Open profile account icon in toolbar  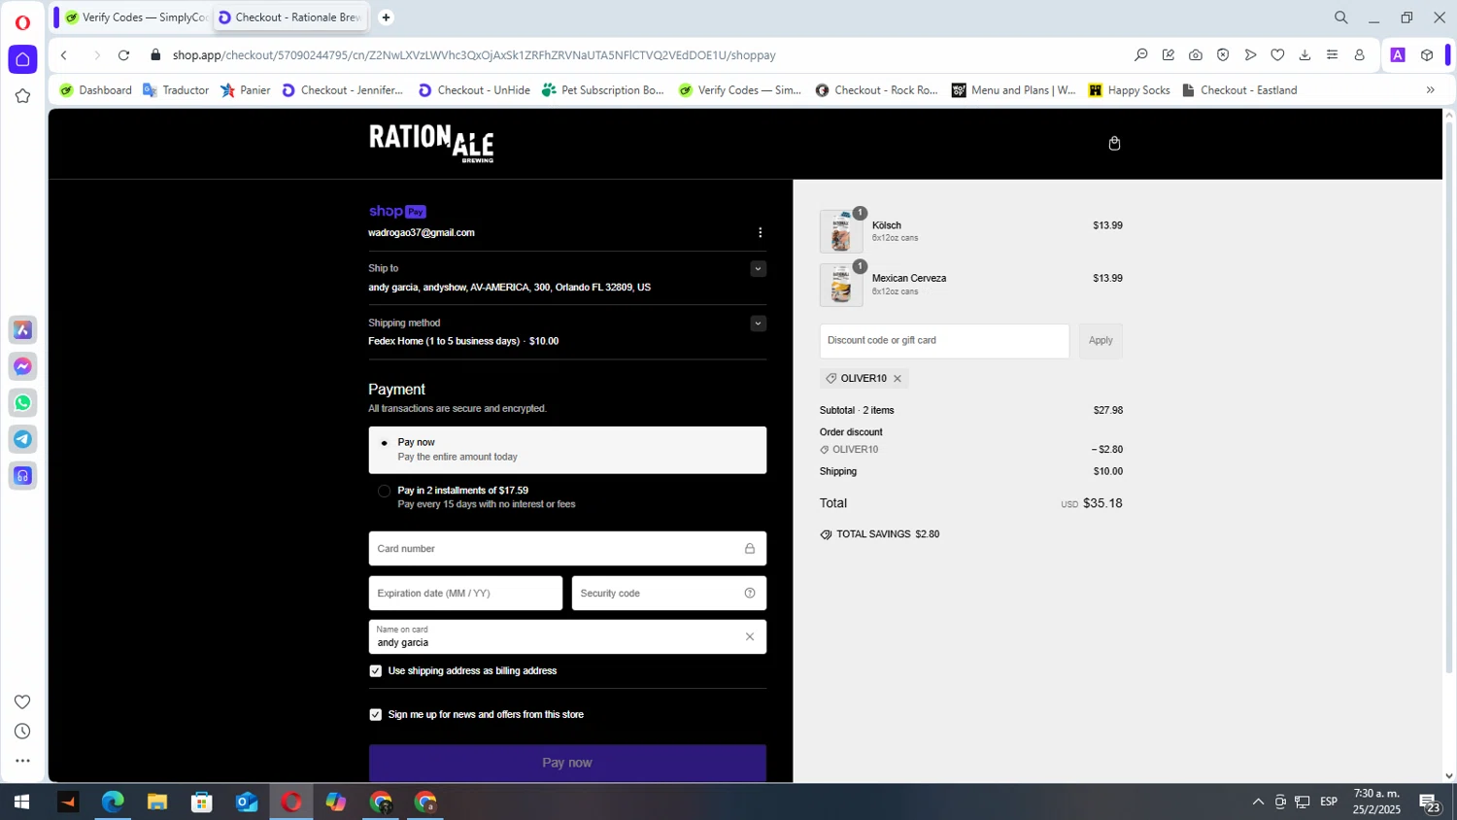(1359, 55)
